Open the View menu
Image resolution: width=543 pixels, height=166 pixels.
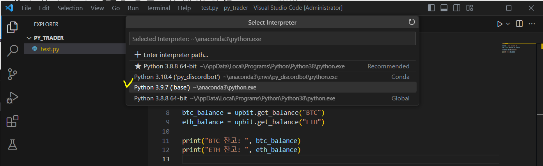97,8
